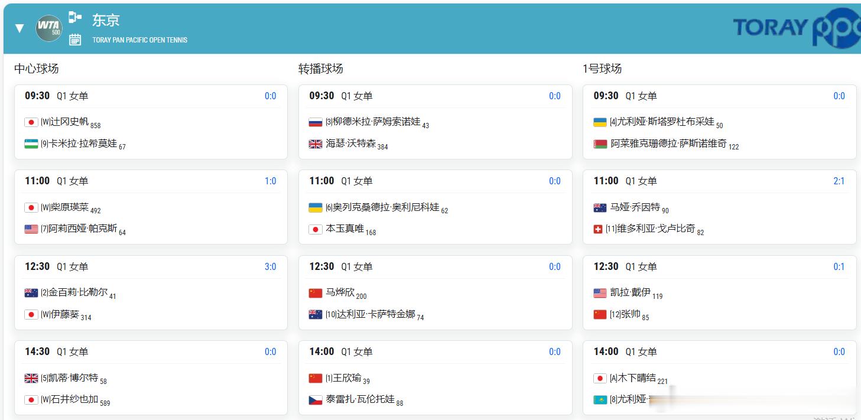Open the 东京 tournament title

106,20
